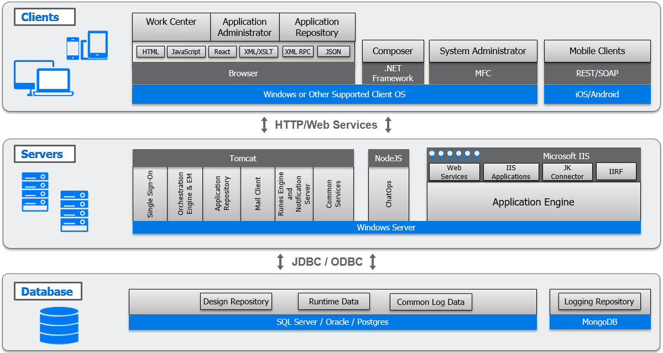Image resolution: width=663 pixels, height=353 pixels.
Task: Click the Tomcat header bar
Action: [242, 158]
